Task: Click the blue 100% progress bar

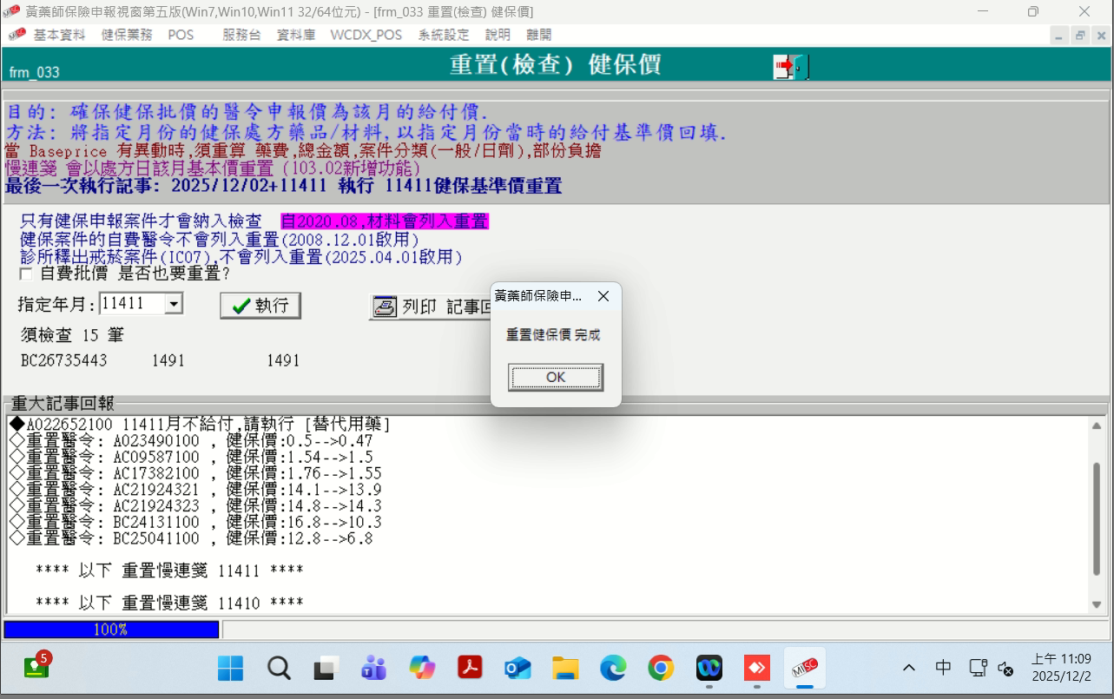Action: (x=111, y=630)
